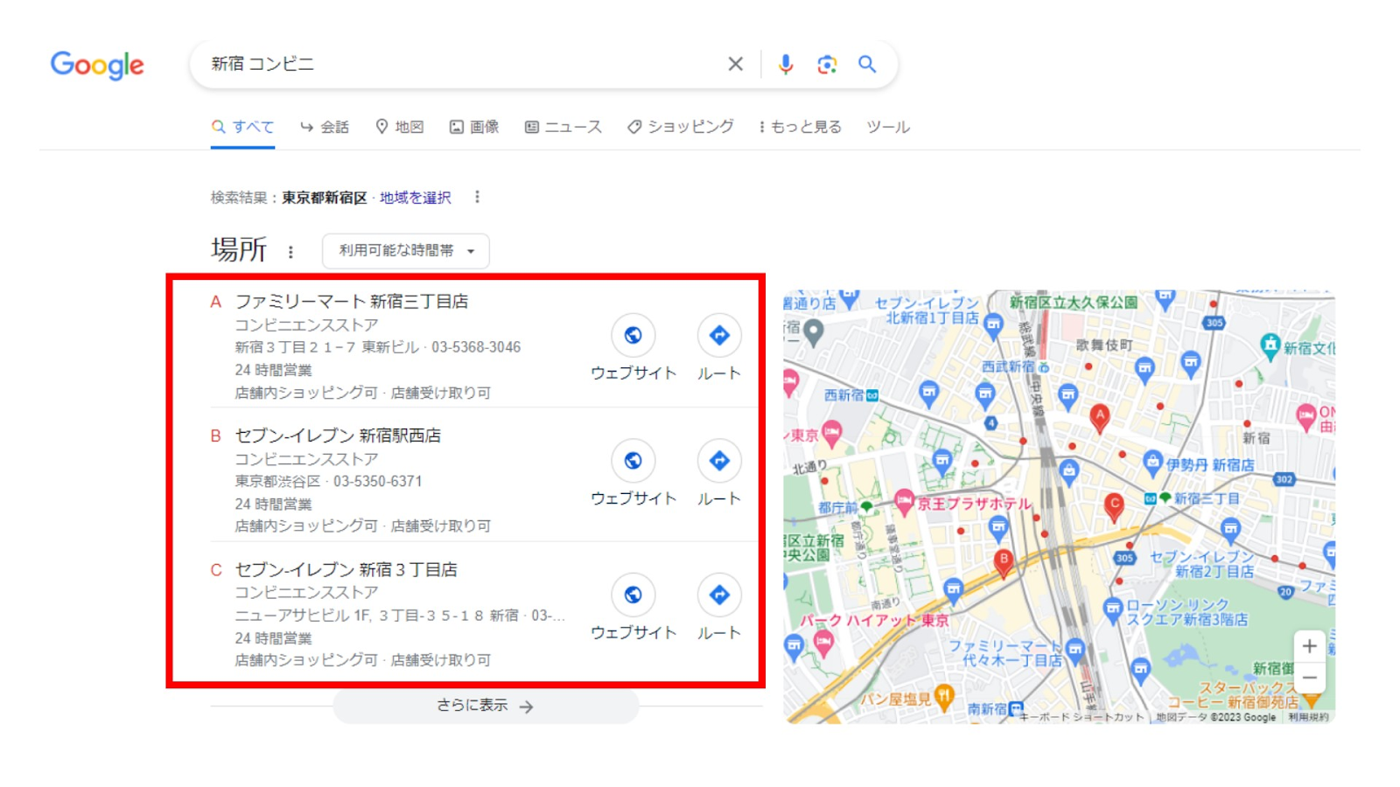Click the パン屋塩見 map marker

(943, 697)
